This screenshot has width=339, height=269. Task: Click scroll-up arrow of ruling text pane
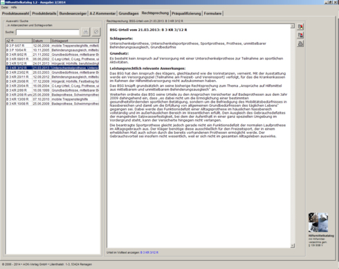[x=293, y=26]
